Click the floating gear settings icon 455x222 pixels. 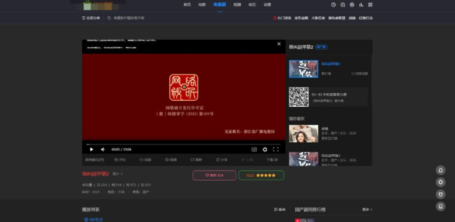440,182
